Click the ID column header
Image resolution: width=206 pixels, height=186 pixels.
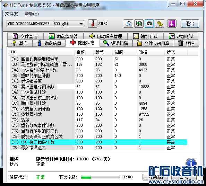click(42, 52)
